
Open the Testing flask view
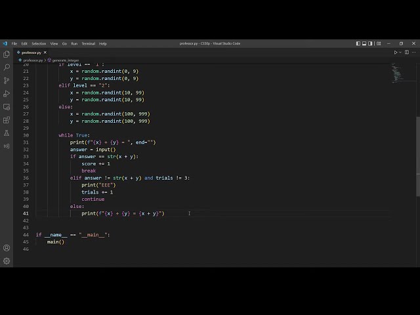pyautogui.click(x=7, y=133)
